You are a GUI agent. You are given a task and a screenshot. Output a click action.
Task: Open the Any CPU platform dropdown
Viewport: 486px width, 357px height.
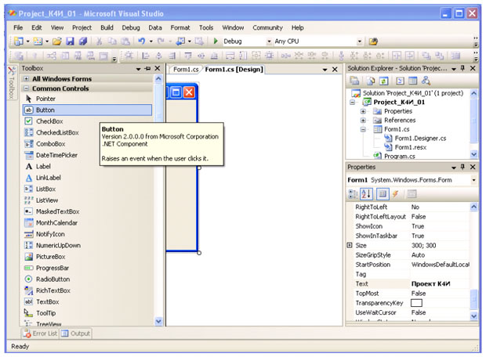tap(360, 41)
